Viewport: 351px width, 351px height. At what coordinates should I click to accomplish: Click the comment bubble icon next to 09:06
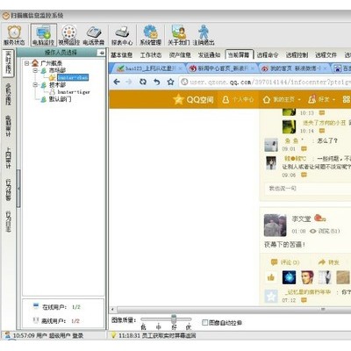304,175
